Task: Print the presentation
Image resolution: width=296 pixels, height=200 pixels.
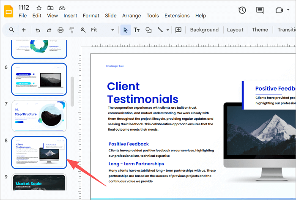Action: point(60,30)
